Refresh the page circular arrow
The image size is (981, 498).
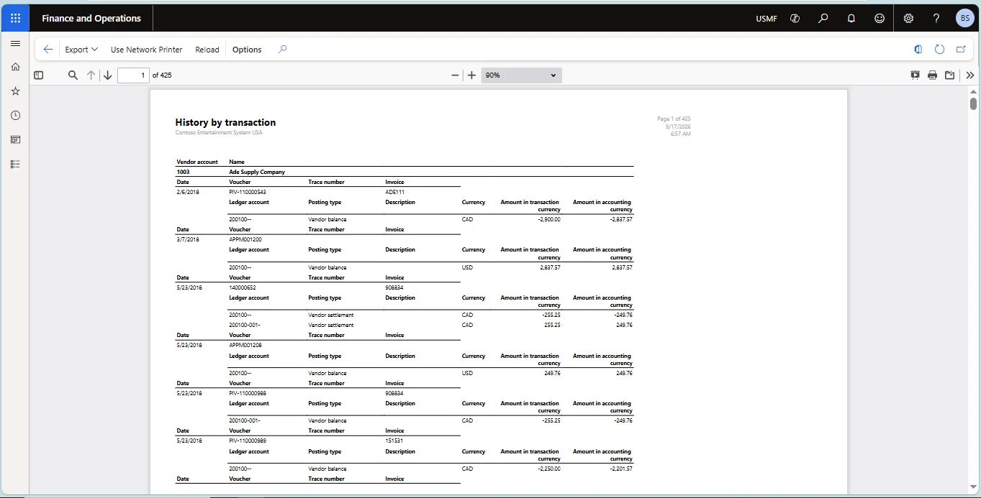tap(939, 50)
